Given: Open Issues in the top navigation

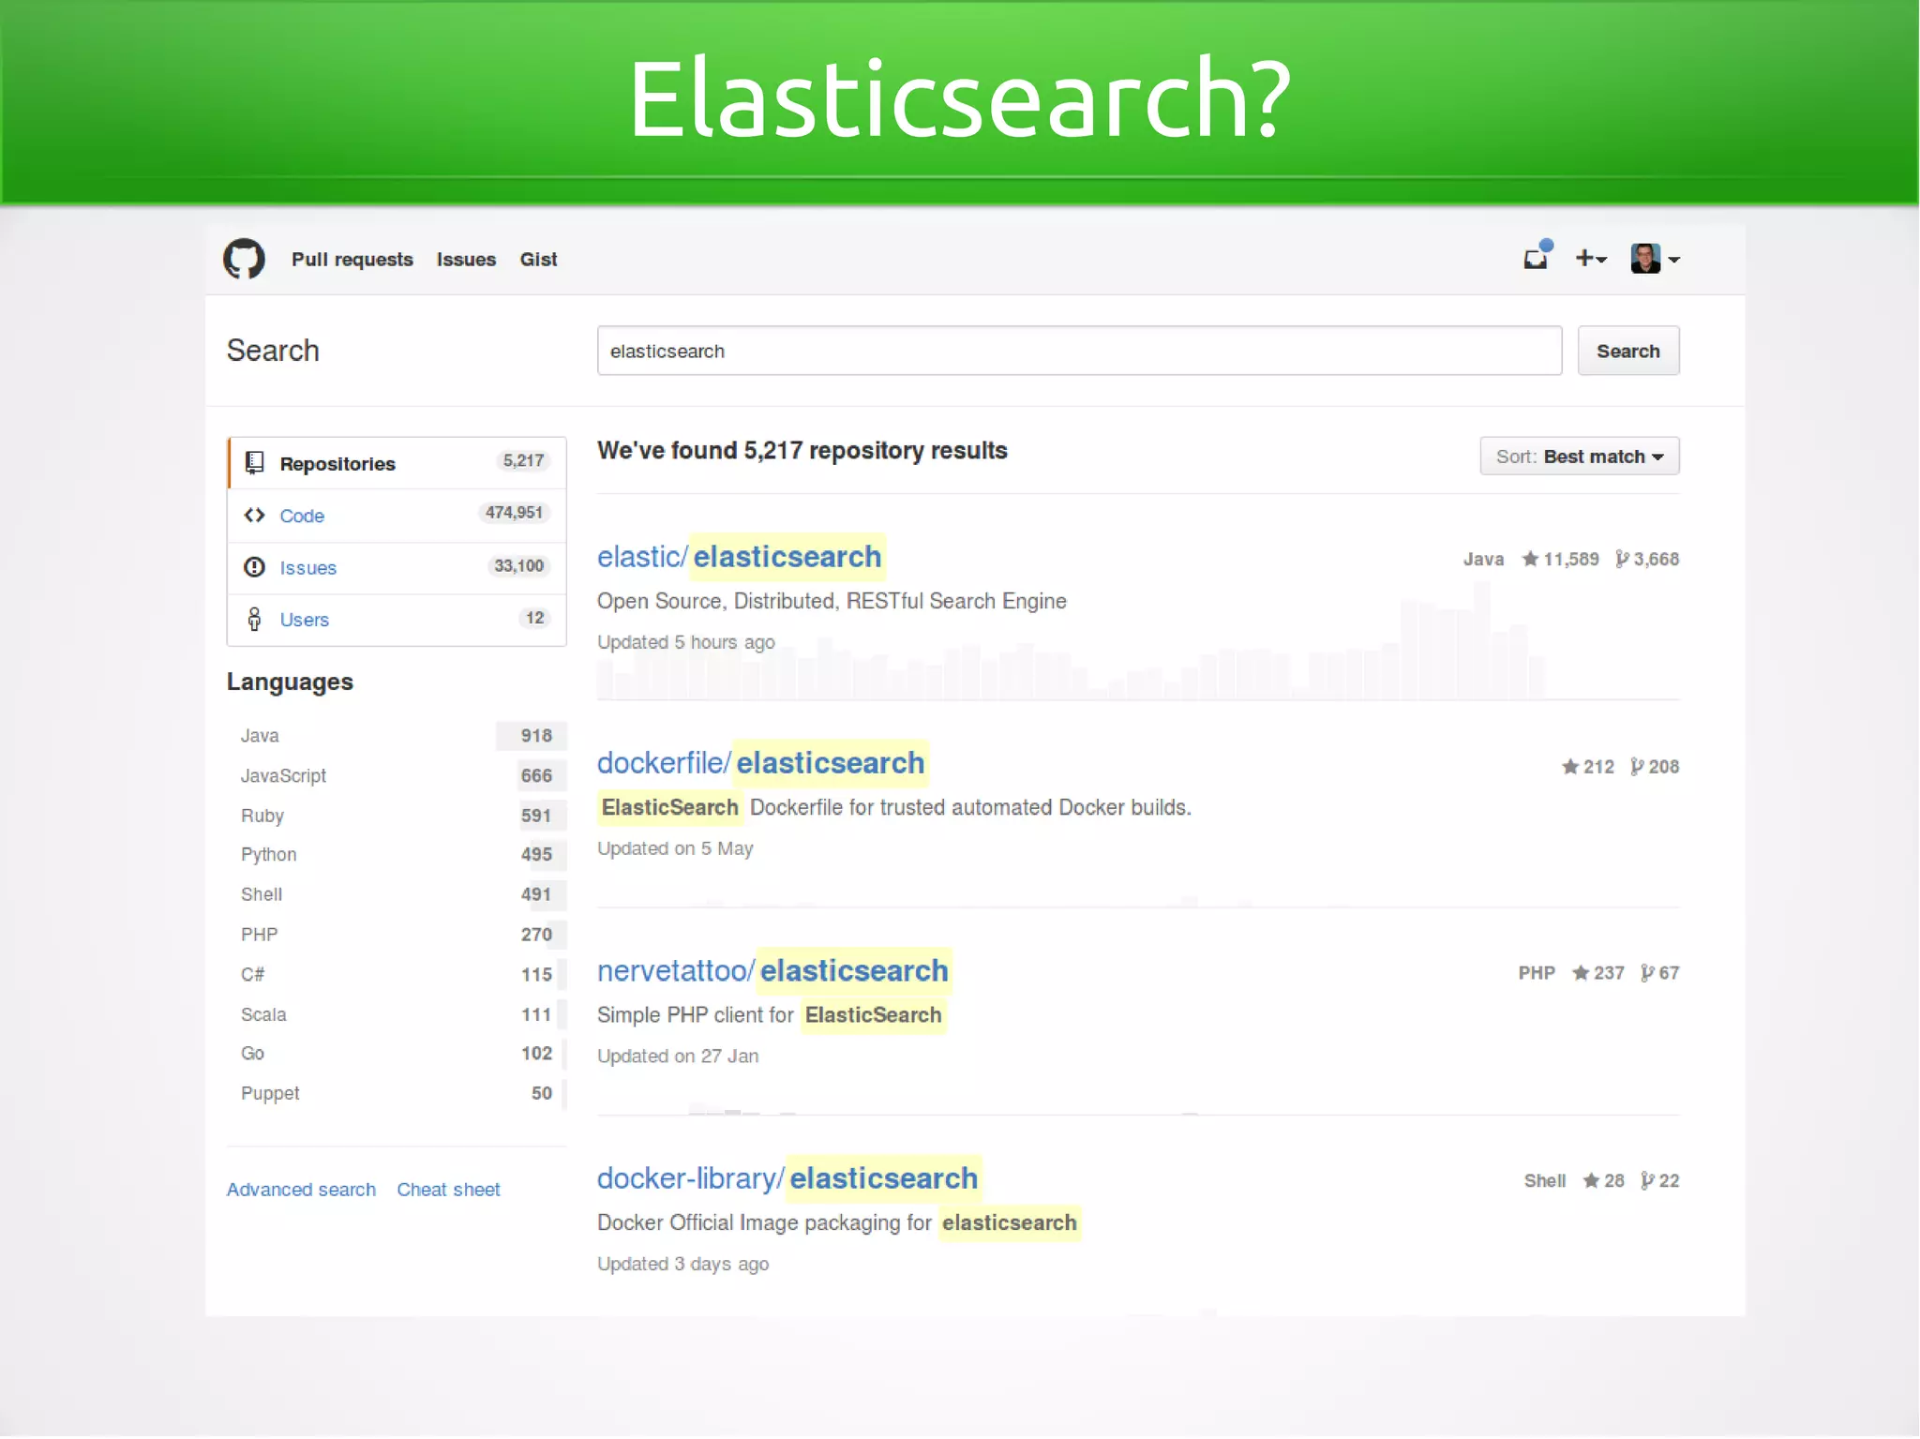Looking at the screenshot, I should 466,260.
